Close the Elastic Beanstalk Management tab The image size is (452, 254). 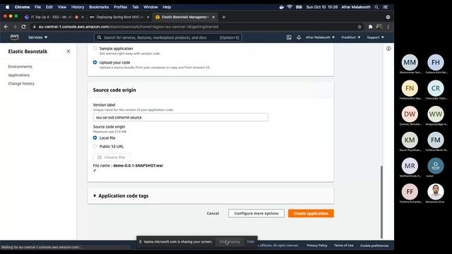coord(213,17)
